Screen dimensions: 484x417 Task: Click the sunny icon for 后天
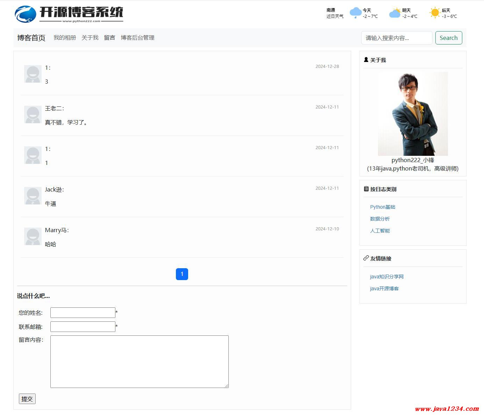click(435, 13)
